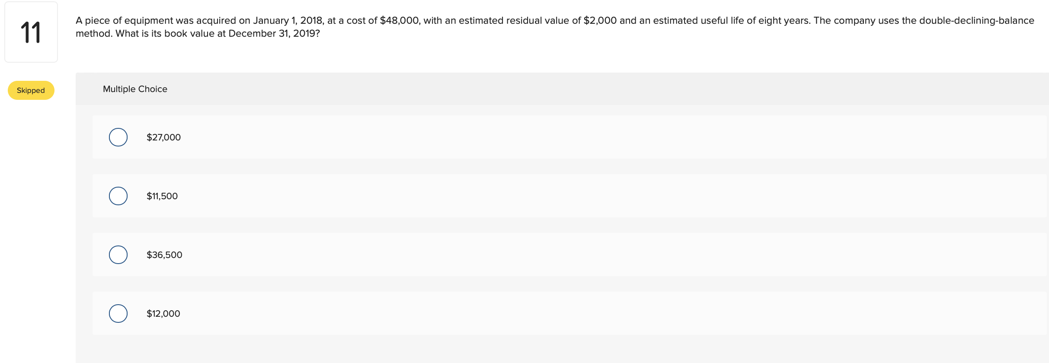The image size is (1049, 363).
Task: Click the gray Multiple Choice section bar
Action: (x=562, y=89)
